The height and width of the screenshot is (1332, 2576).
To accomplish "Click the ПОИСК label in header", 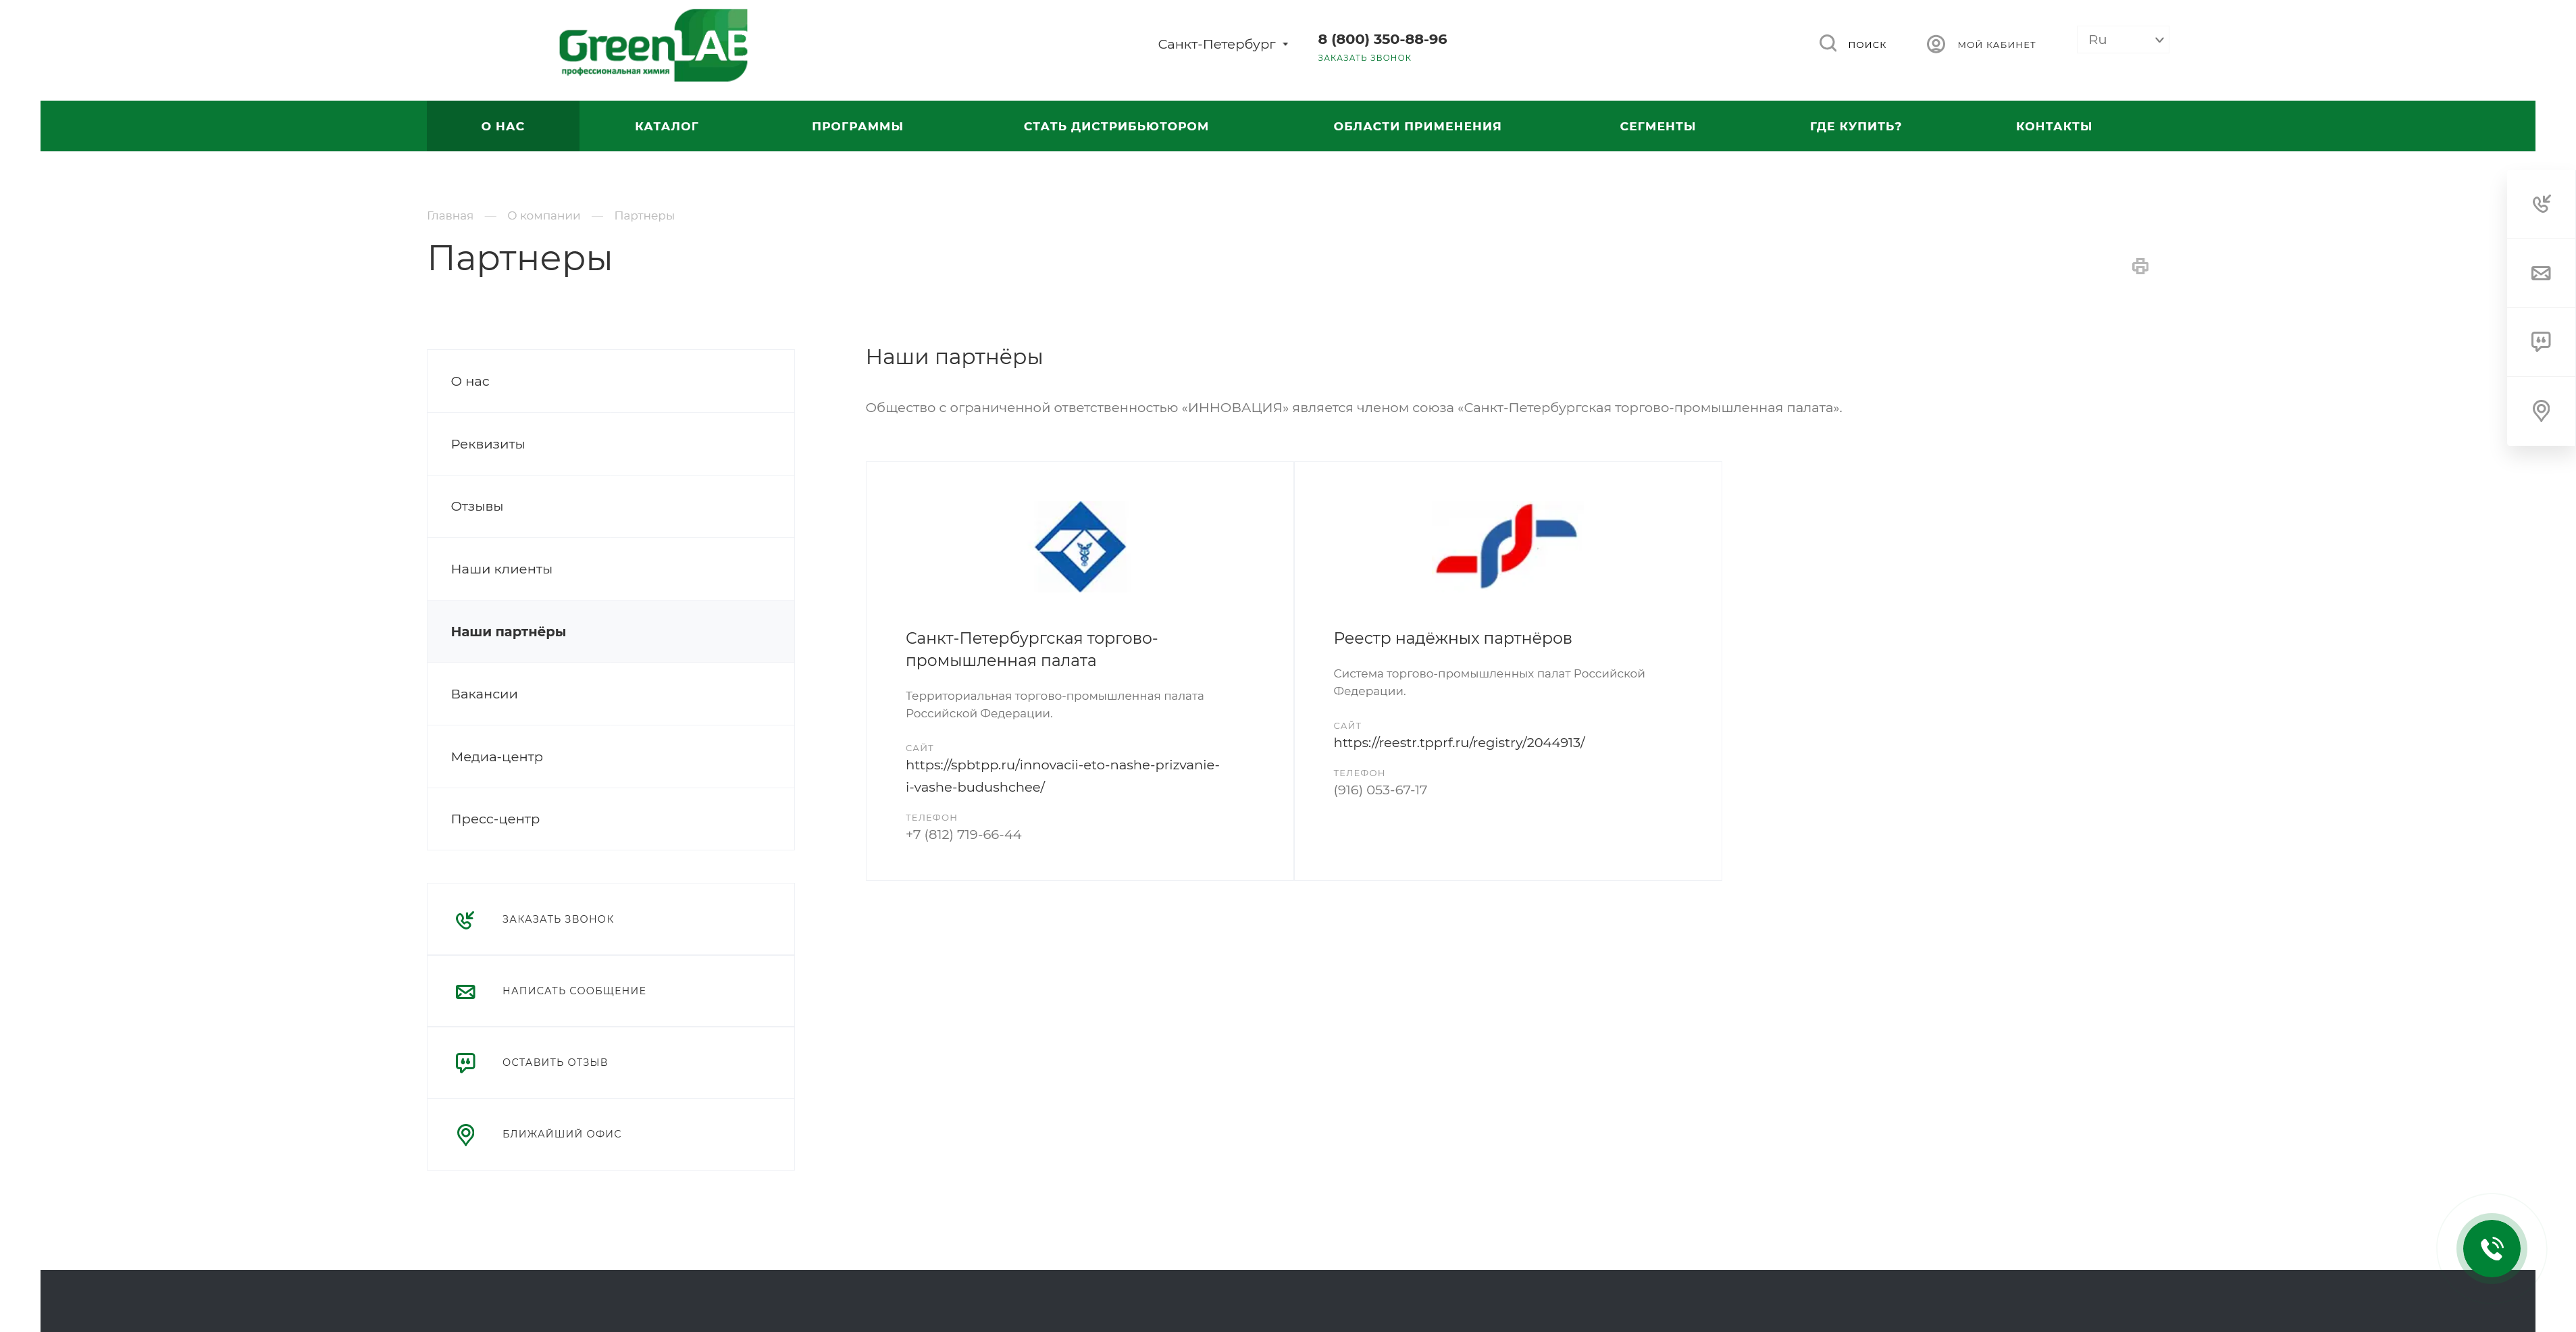I will click(x=1866, y=44).
